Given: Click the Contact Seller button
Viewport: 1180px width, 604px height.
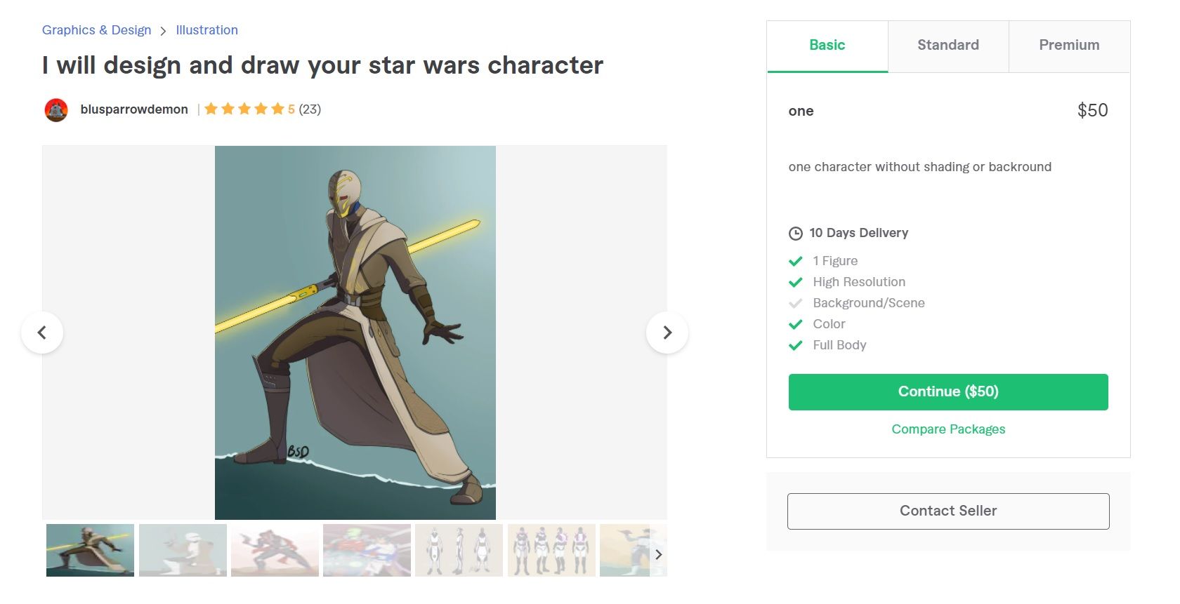Looking at the screenshot, I should [x=948, y=511].
